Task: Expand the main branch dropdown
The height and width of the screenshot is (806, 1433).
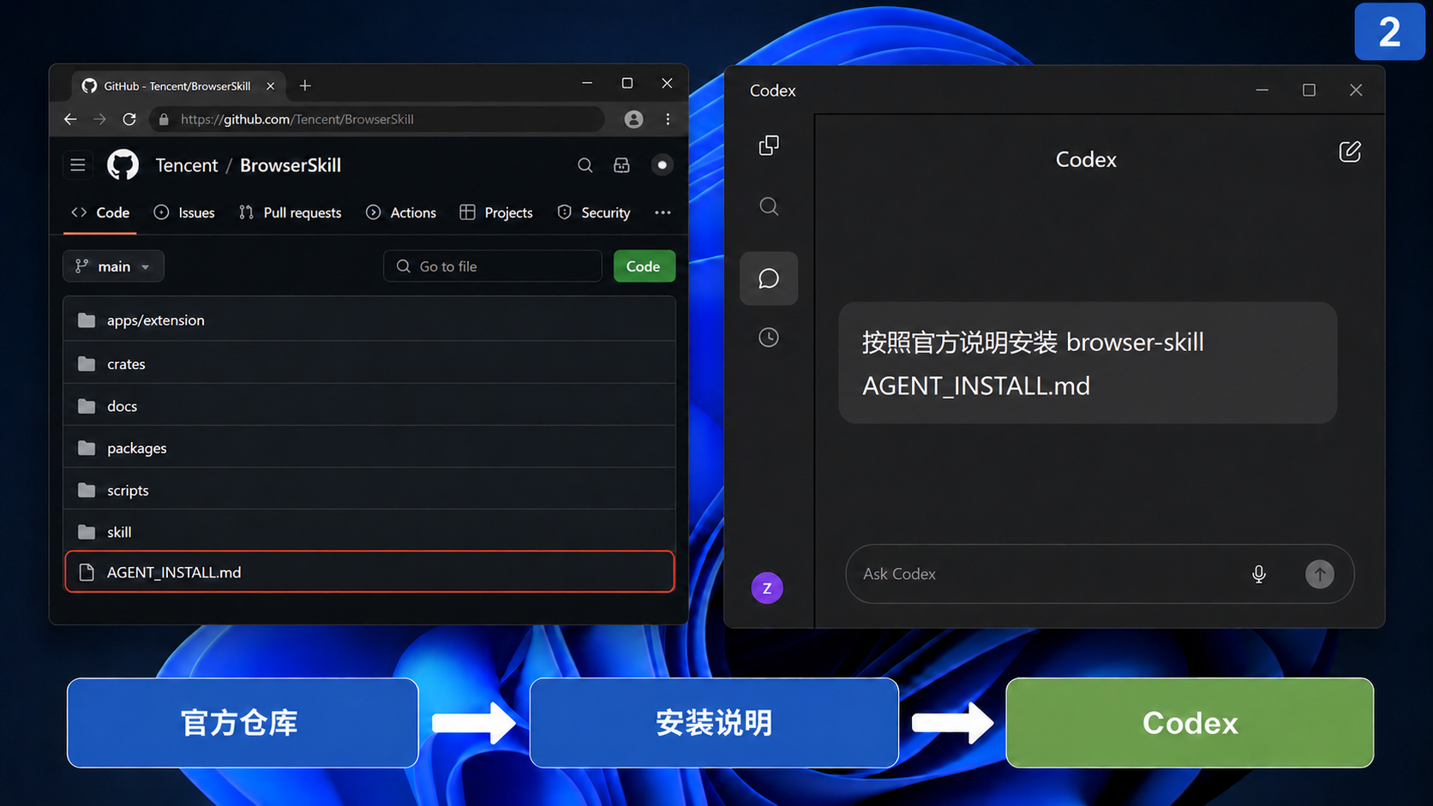Action: (113, 266)
